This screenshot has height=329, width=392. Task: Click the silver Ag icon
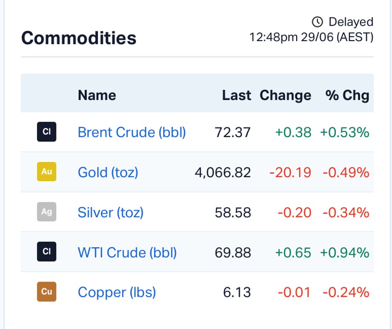[47, 212]
